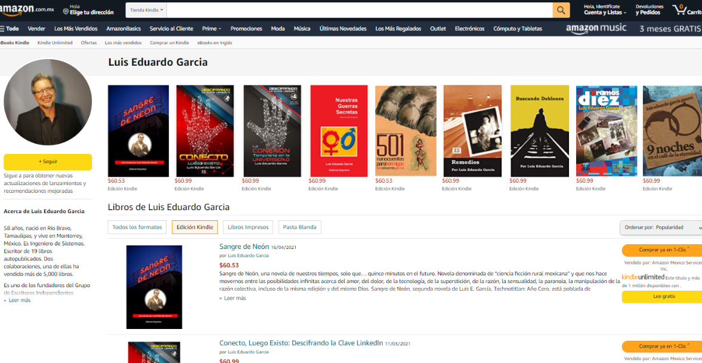702x363 pixels.
Task: Click inside the search text field
Action: point(360,10)
